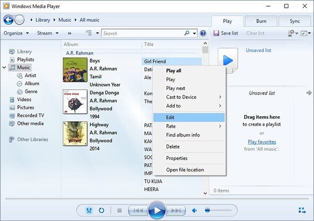This screenshot has width=314, height=221.
Task: Open the Stream dropdown menu
Action: [x=48, y=33]
